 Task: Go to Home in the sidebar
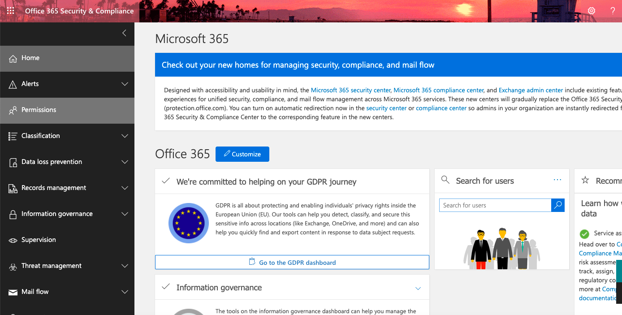67,58
